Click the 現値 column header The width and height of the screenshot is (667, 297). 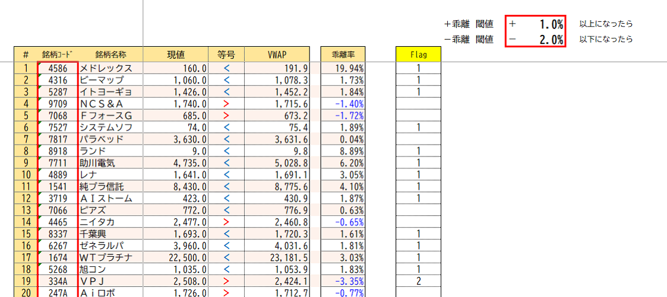[176, 55]
